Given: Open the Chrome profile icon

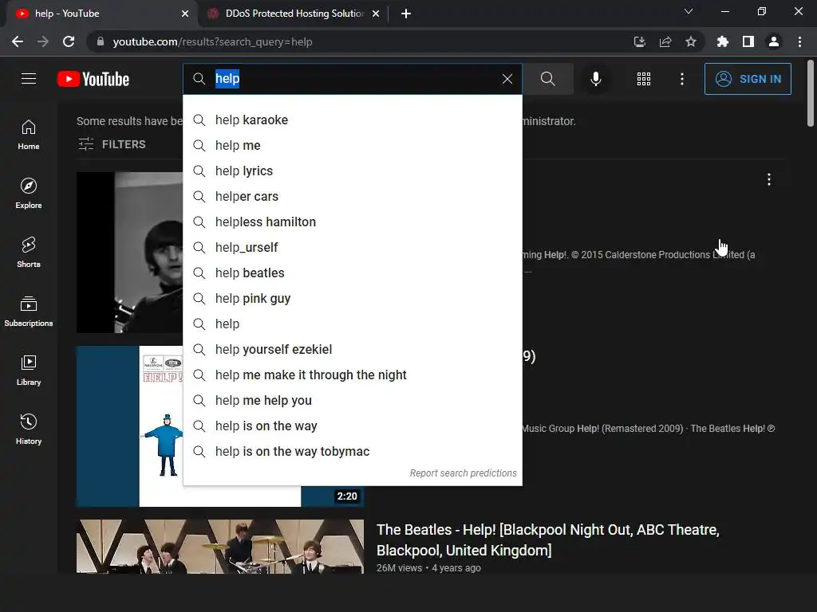Looking at the screenshot, I should (774, 41).
